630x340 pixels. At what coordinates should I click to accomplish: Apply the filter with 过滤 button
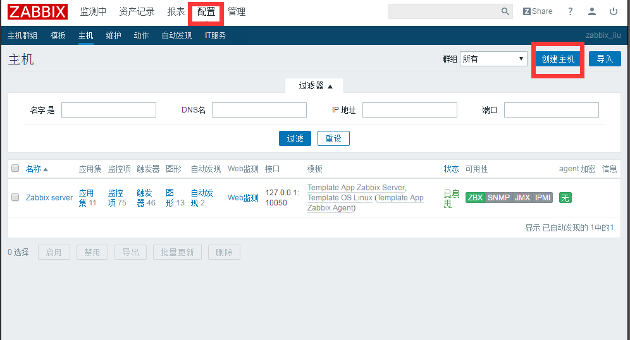295,138
